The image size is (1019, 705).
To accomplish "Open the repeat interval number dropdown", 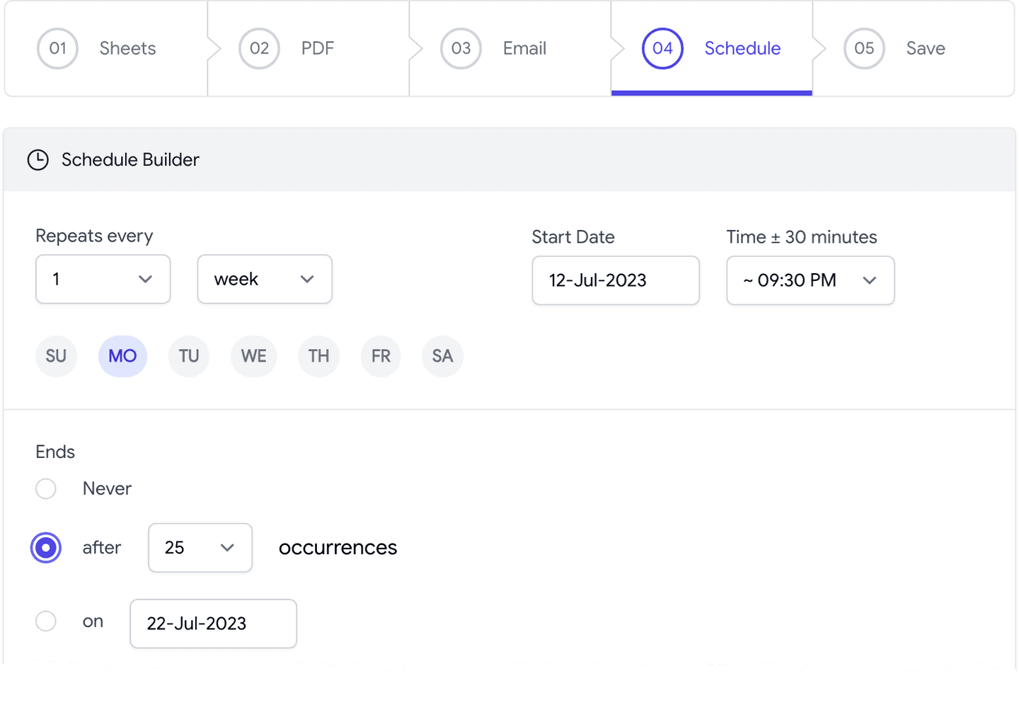I will tap(103, 279).
